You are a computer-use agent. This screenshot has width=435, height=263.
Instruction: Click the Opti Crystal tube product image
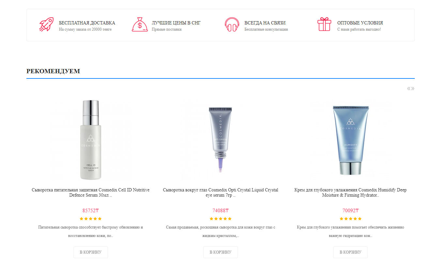point(221,140)
